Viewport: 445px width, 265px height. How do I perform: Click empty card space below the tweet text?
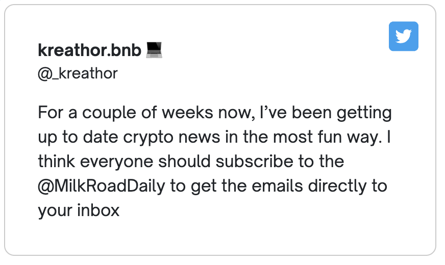pyautogui.click(x=219, y=237)
